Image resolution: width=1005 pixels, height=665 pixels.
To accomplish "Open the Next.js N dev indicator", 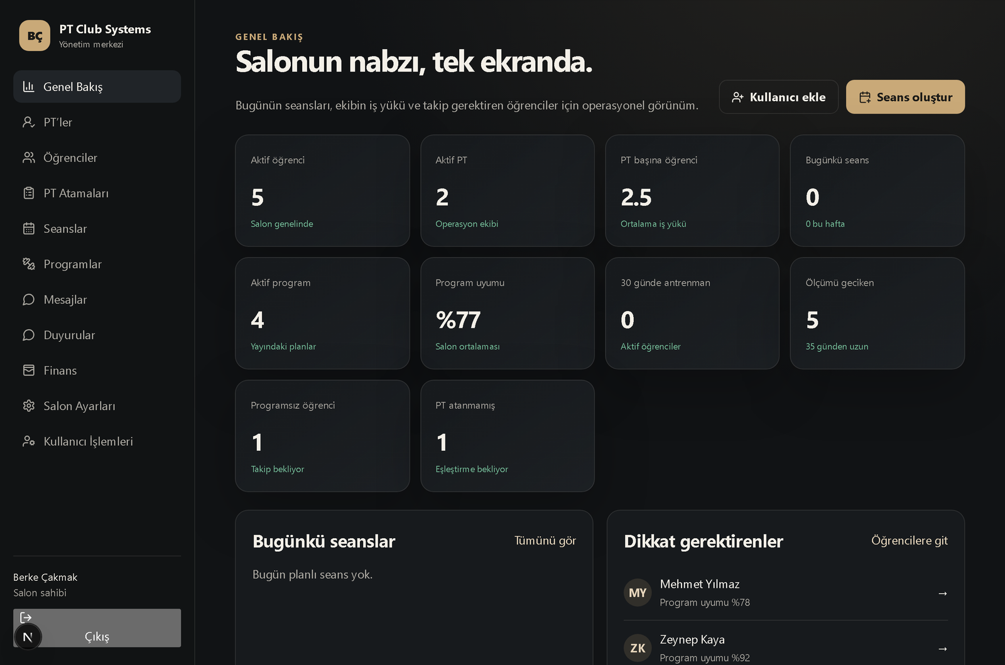I will tap(28, 637).
